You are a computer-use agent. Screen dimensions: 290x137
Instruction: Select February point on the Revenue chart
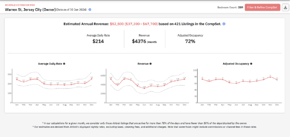pos(117,85)
